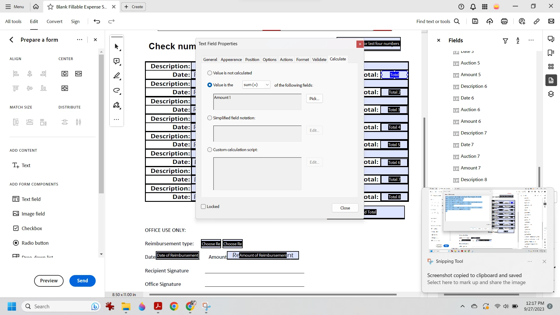Click the Preview button
This screenshot has height=315, width=560.
49,281
